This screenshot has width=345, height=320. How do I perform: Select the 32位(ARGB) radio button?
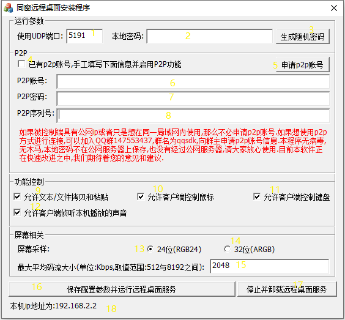coord(228,249)
